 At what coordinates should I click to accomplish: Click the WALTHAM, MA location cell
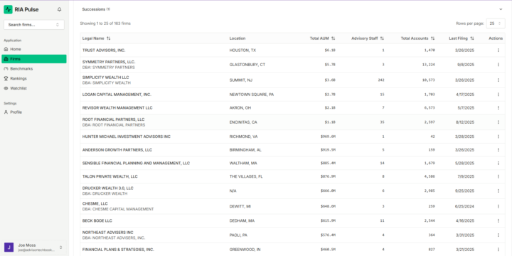tap(243, 163)
